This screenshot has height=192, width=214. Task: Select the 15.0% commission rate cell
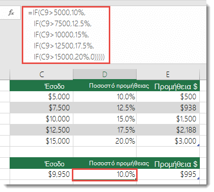(x=105, y=119)
